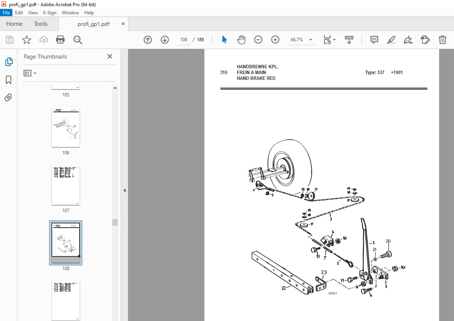454x321 pixels.
Task: Select the Highlight text tool
Action: point(391,40)
